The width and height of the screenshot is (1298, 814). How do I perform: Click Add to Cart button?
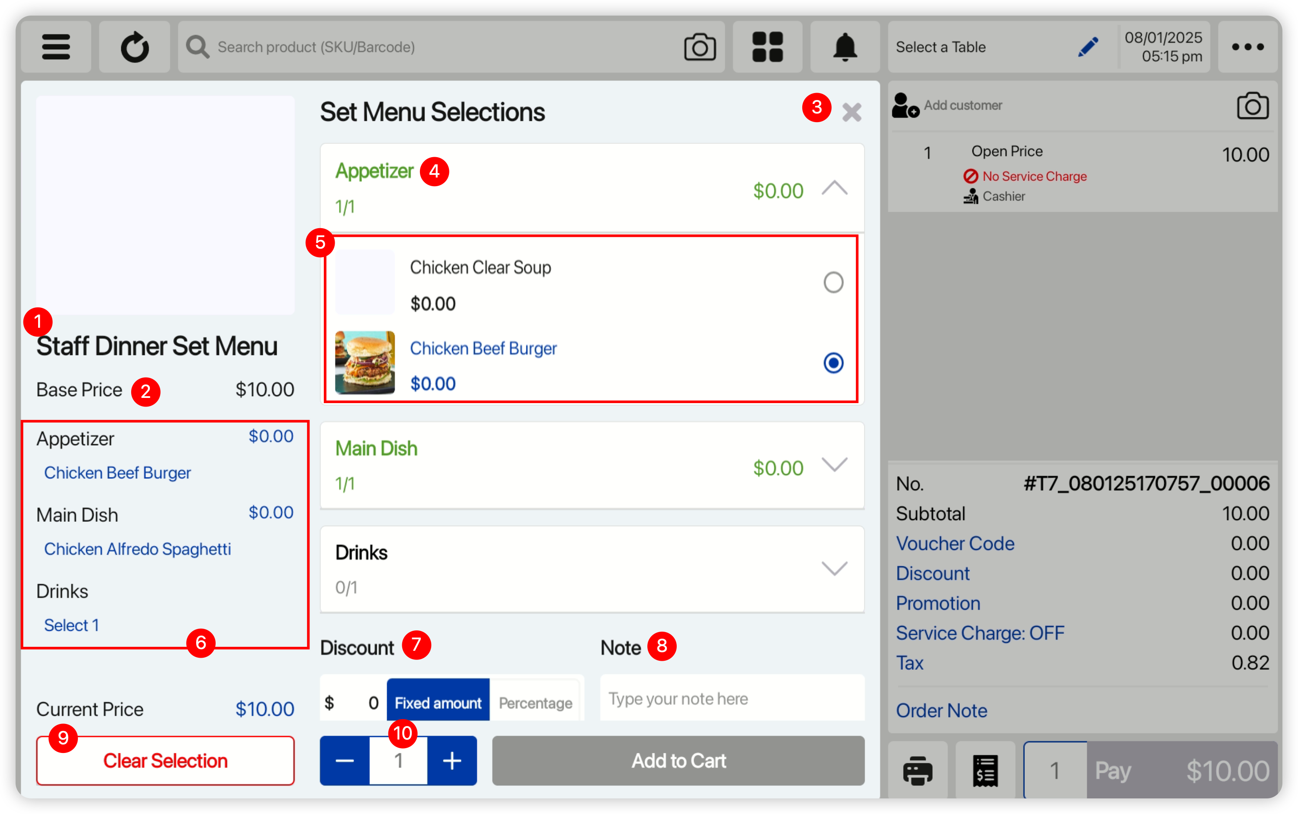(678, 761)
